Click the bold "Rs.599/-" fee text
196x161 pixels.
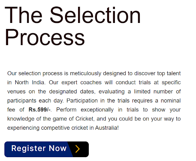pos(39,110)
